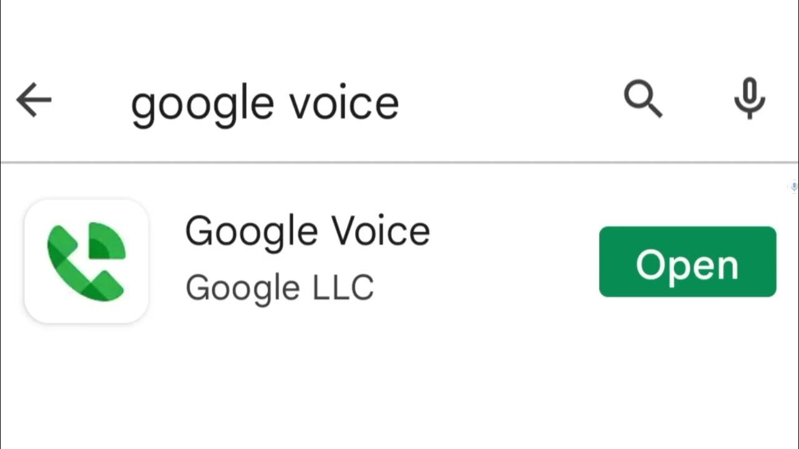This screenshot has width=799, height=449.
Task: Open Google Voice via its app icon
Action: point(86,261)
